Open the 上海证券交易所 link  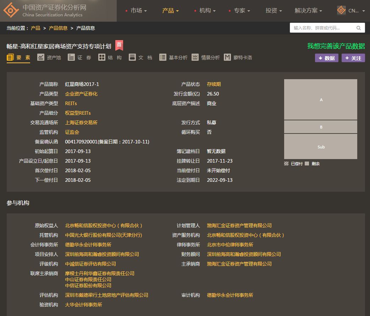(x=81, y=122)
